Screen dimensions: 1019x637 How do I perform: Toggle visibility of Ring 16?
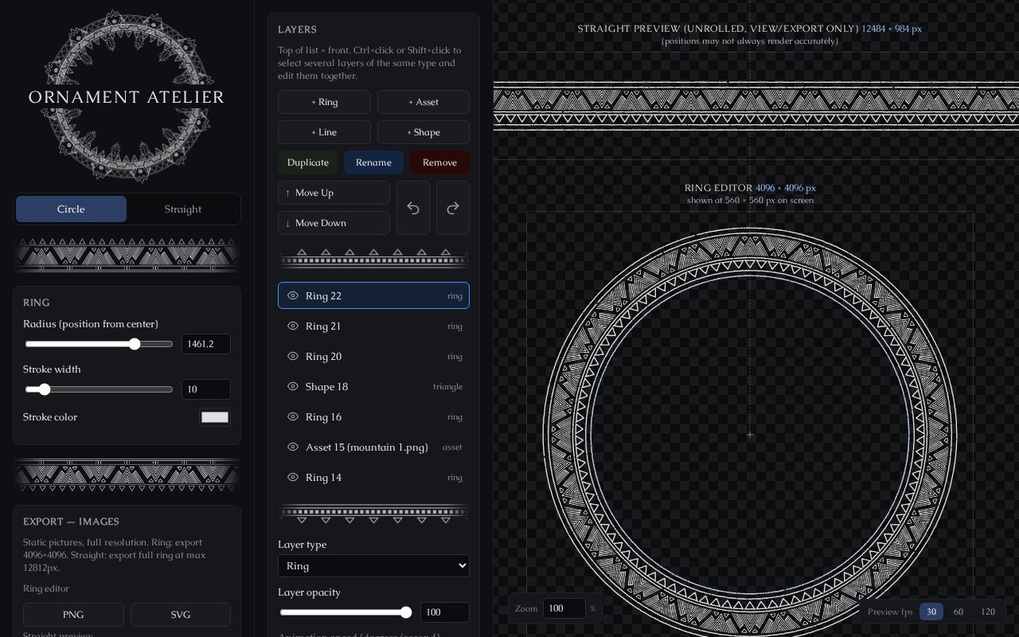point(293,416)
